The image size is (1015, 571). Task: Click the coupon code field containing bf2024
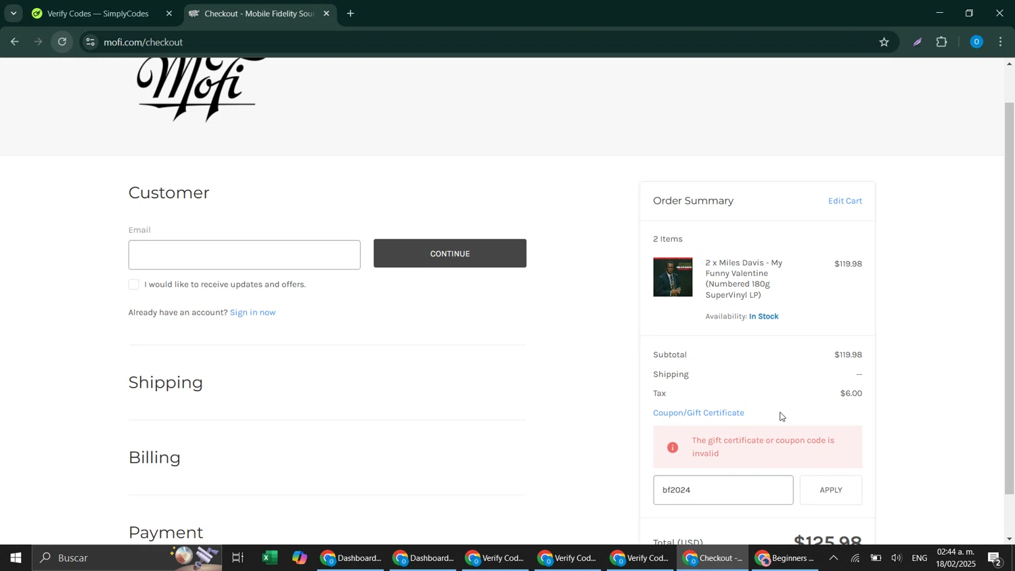coord(723,490)
